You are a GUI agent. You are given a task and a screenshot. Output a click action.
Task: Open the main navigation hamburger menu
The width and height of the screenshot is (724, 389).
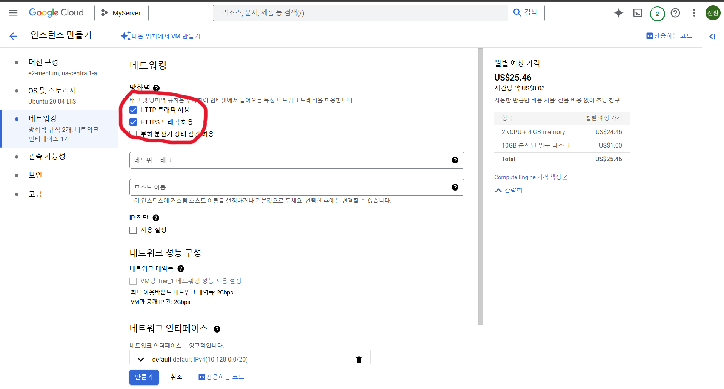click(13, 13)
